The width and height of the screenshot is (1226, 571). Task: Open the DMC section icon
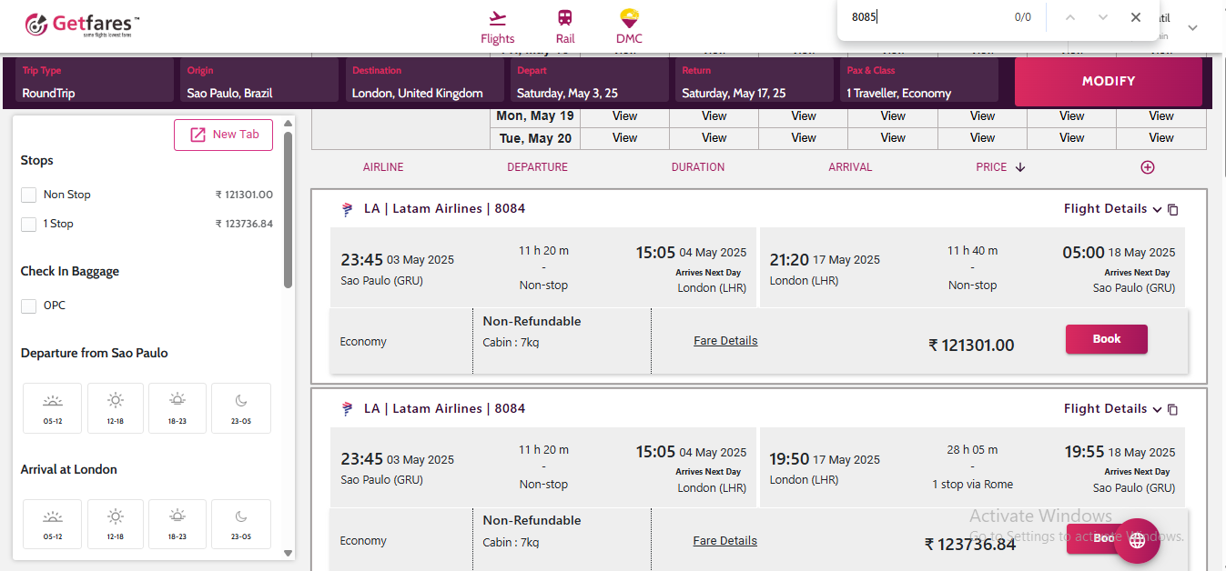629,18
